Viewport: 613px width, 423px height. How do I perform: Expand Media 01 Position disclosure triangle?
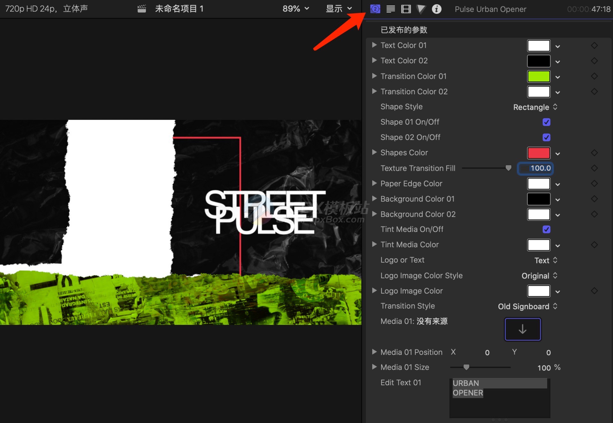coord(374,352)
